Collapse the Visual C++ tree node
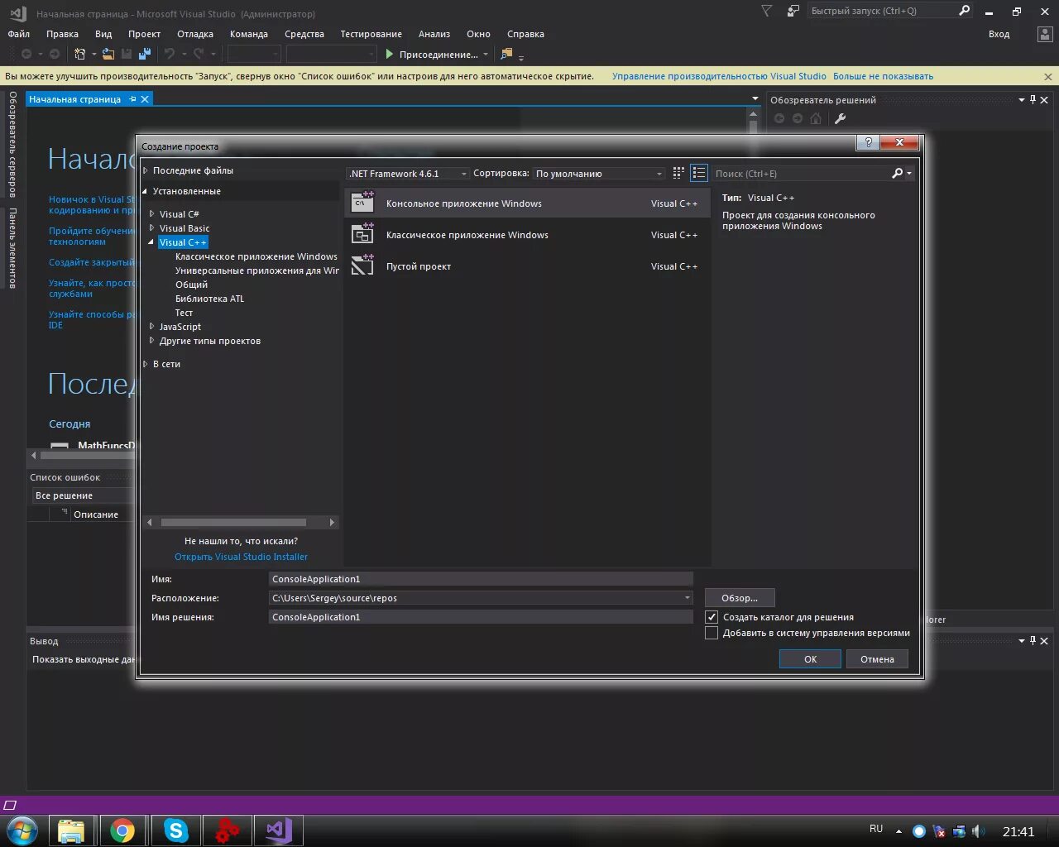The height and width of the screenshot is (847, 1059). coord(152,242)
